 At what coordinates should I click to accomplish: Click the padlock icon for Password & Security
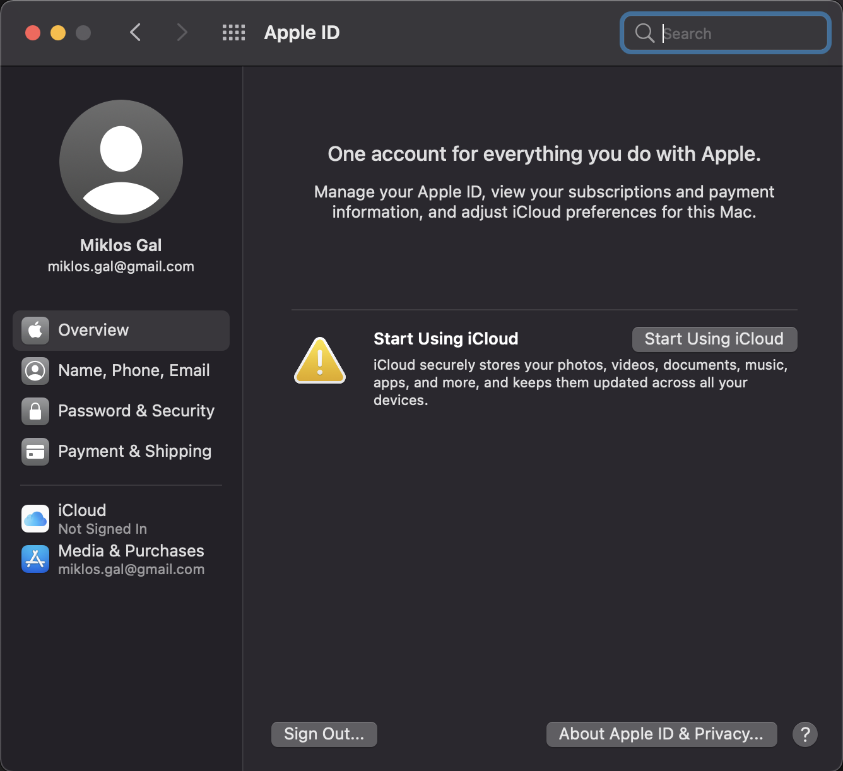pyautogui.click(x=35, y=411)
